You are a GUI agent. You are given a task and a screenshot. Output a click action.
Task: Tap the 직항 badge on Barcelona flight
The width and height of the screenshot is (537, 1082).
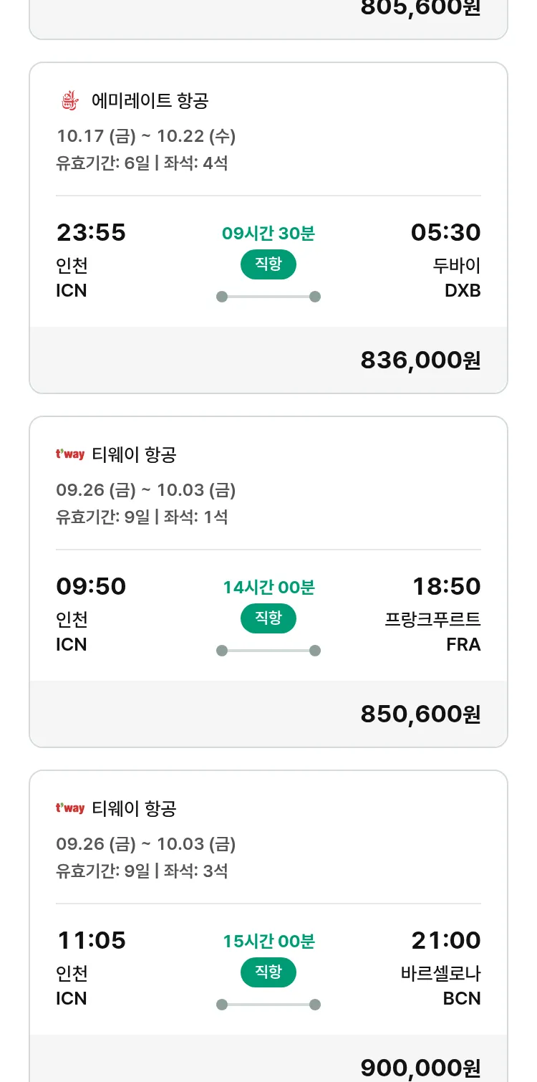(268, 972)
